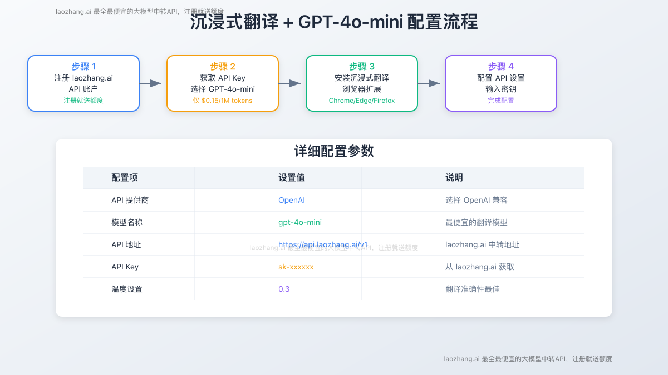Click the orange "sk-xxxxxx" key value
Viewport: 668px width, 375px height.
(296, 267)
